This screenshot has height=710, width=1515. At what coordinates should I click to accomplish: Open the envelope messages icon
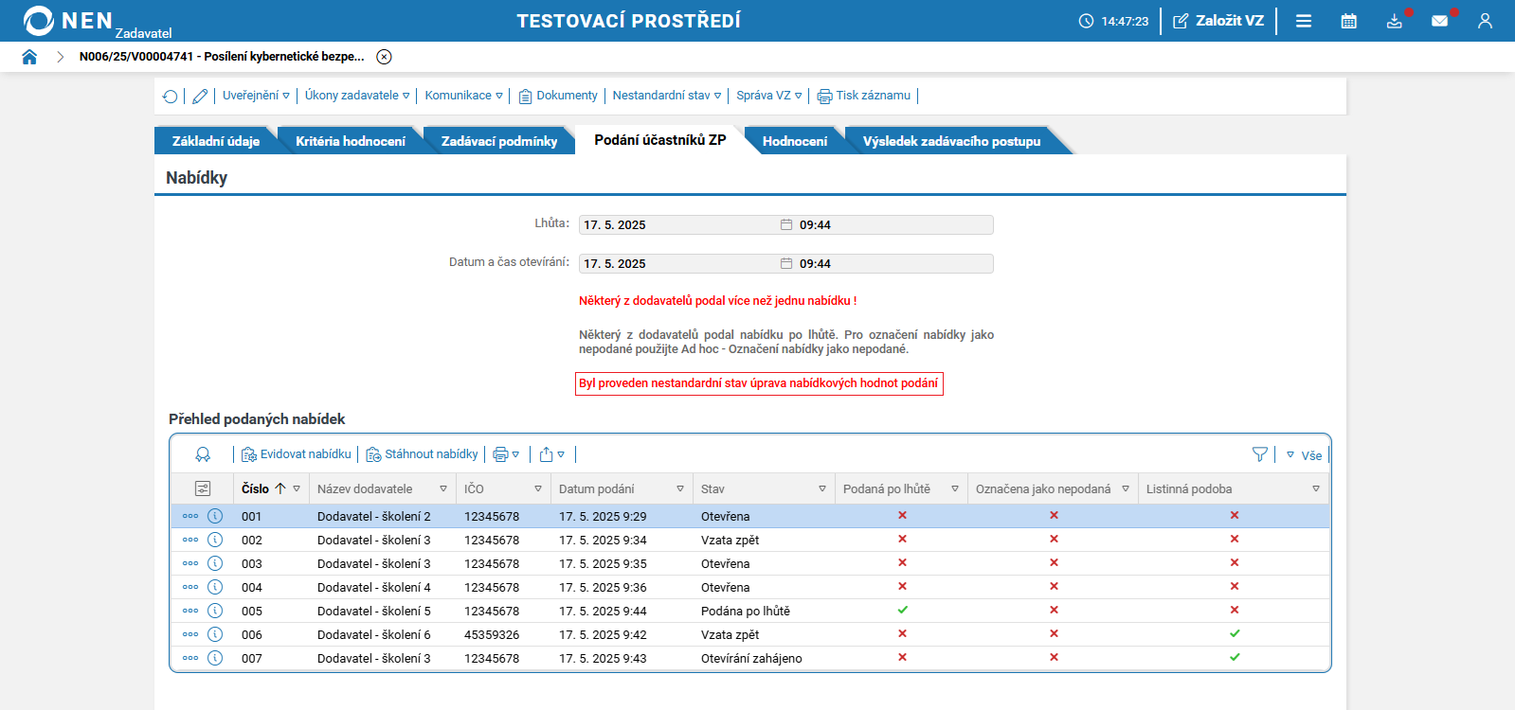coord(1439,21)
